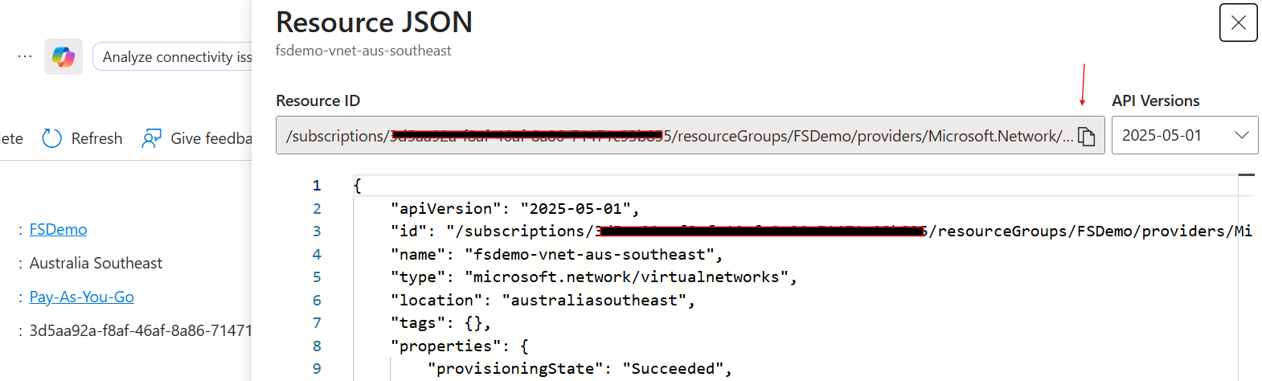Click the fsdemo-vnet-aus-southeast subtitle
This screenshot has width=1262, height=381.
(x=363, y=51)
